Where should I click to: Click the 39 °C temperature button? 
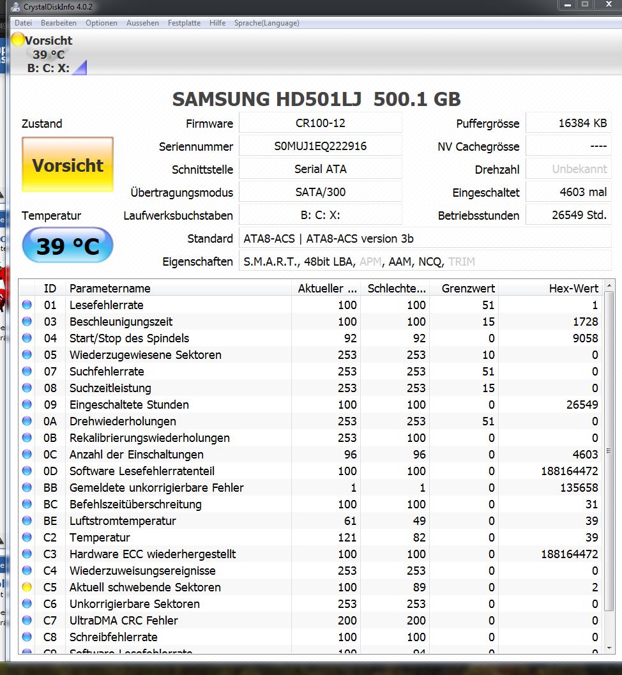[x=68, y=245]
